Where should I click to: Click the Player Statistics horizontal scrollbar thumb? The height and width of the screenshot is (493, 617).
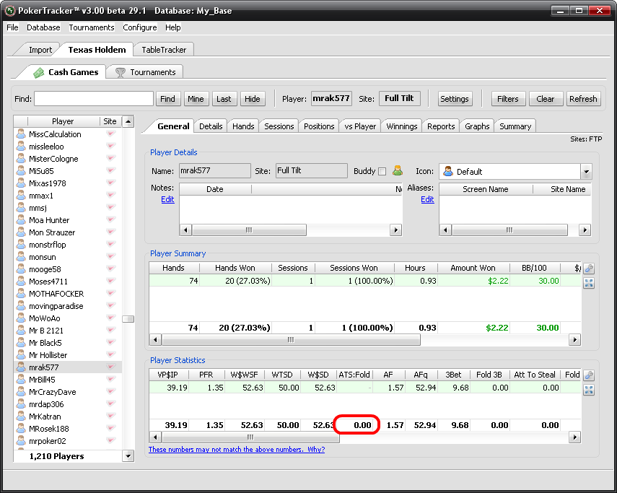point(250,437)
